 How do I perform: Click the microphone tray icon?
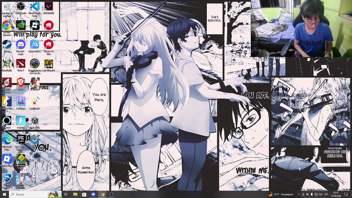(x=312, y=194)
